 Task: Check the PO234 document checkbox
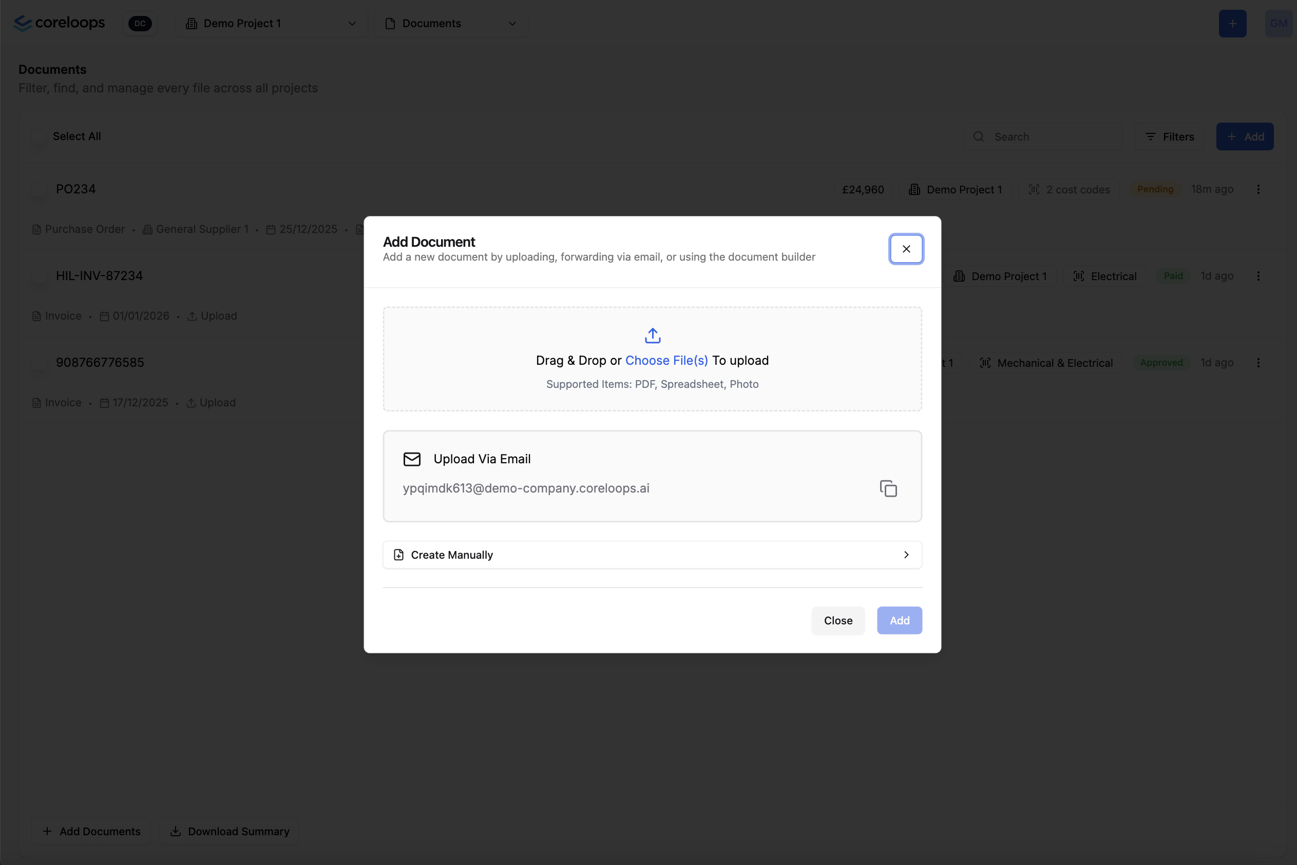click(39, 189)
